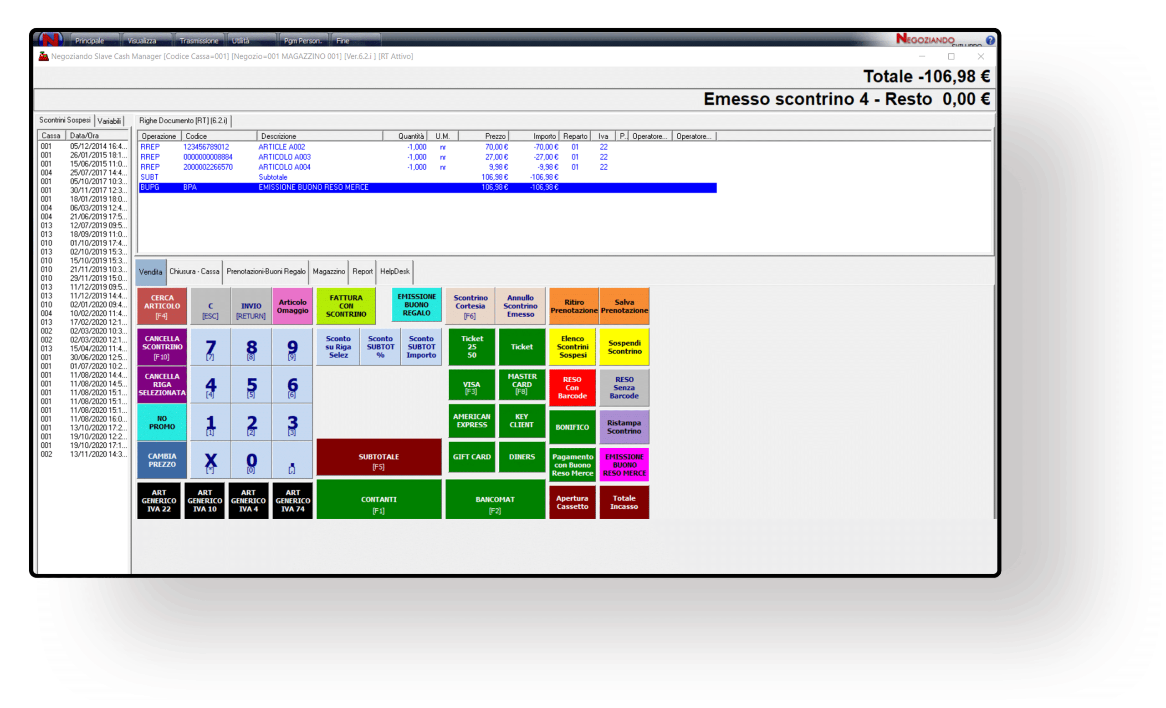
Task: Click the BONIFICO button
Action: [573, 427]
